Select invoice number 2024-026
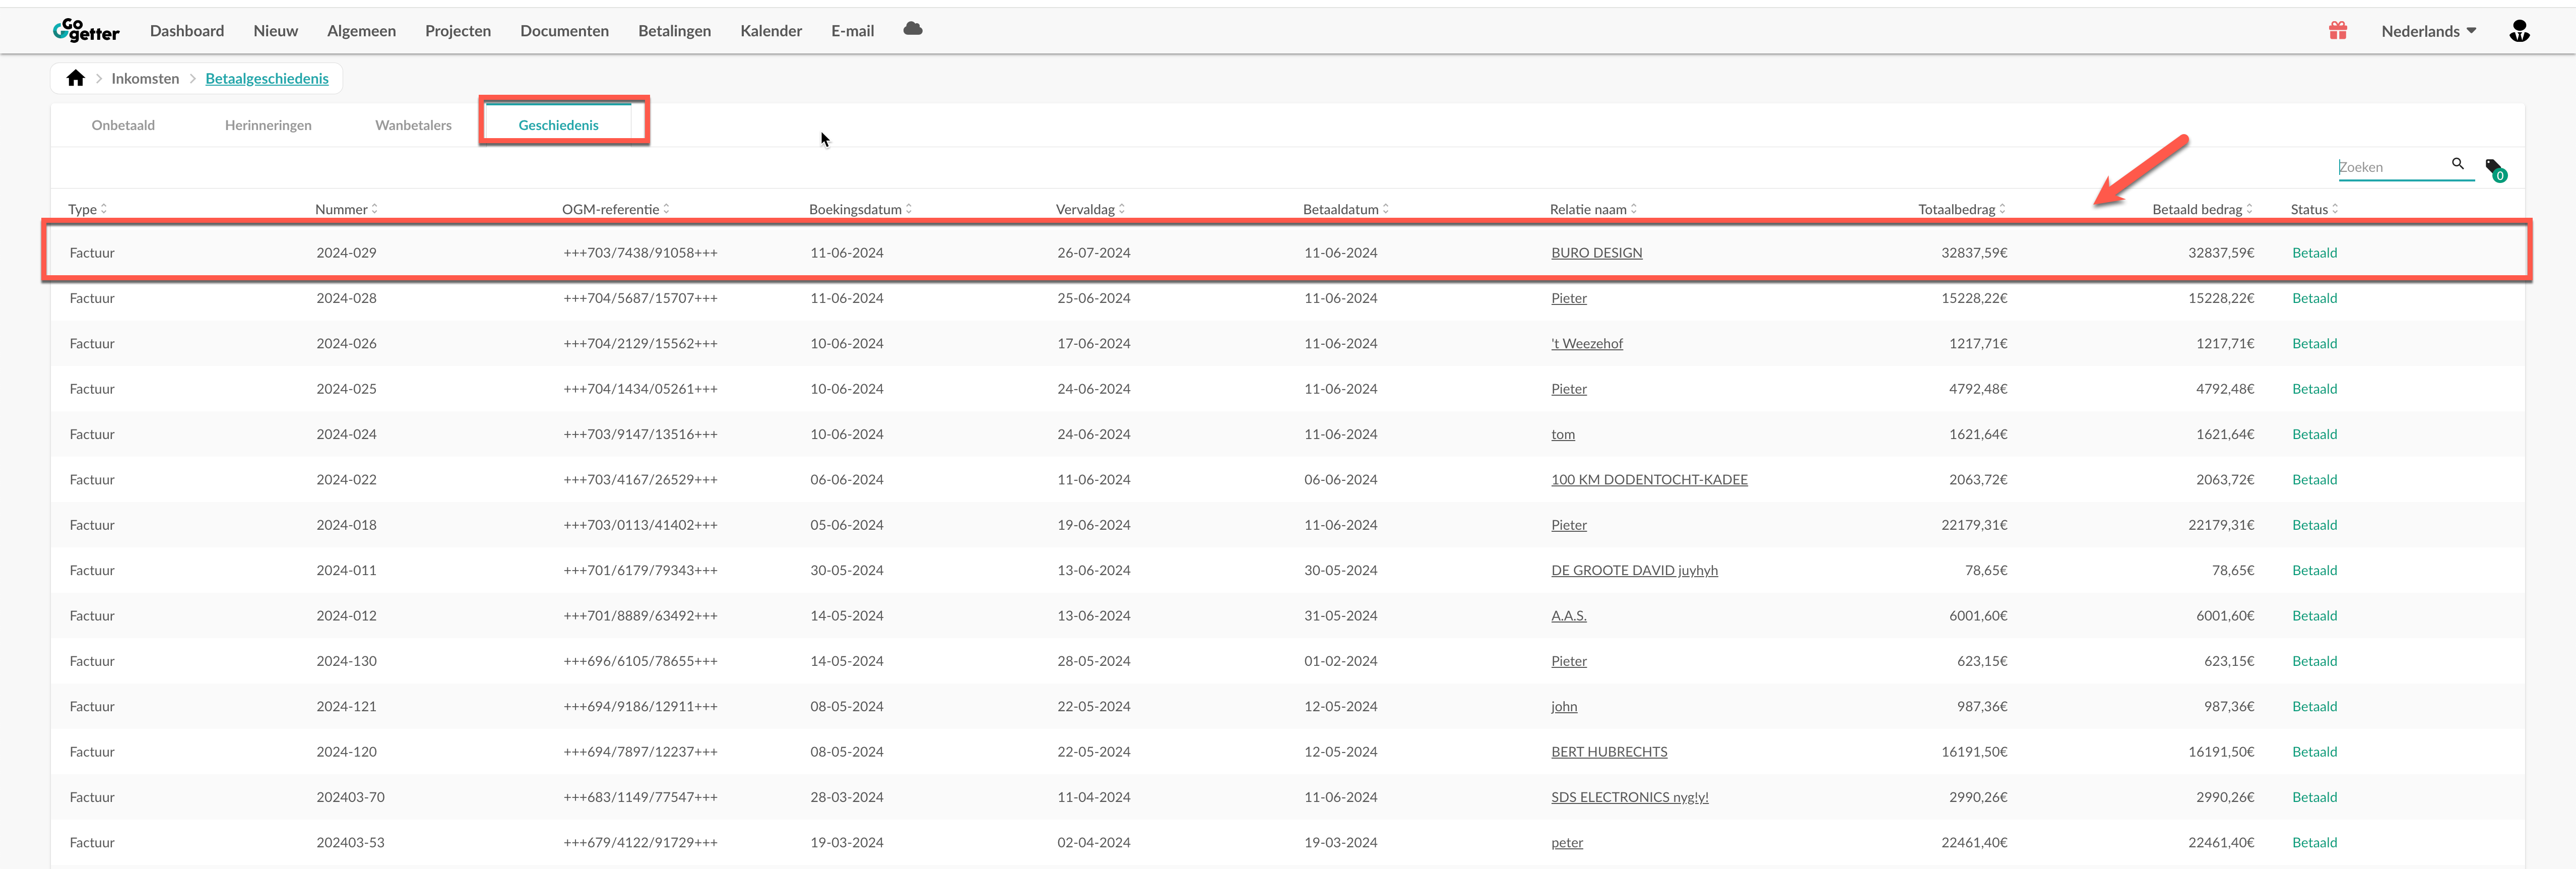The width and height of the screenshot is (2576, 869). click(346, 344)
